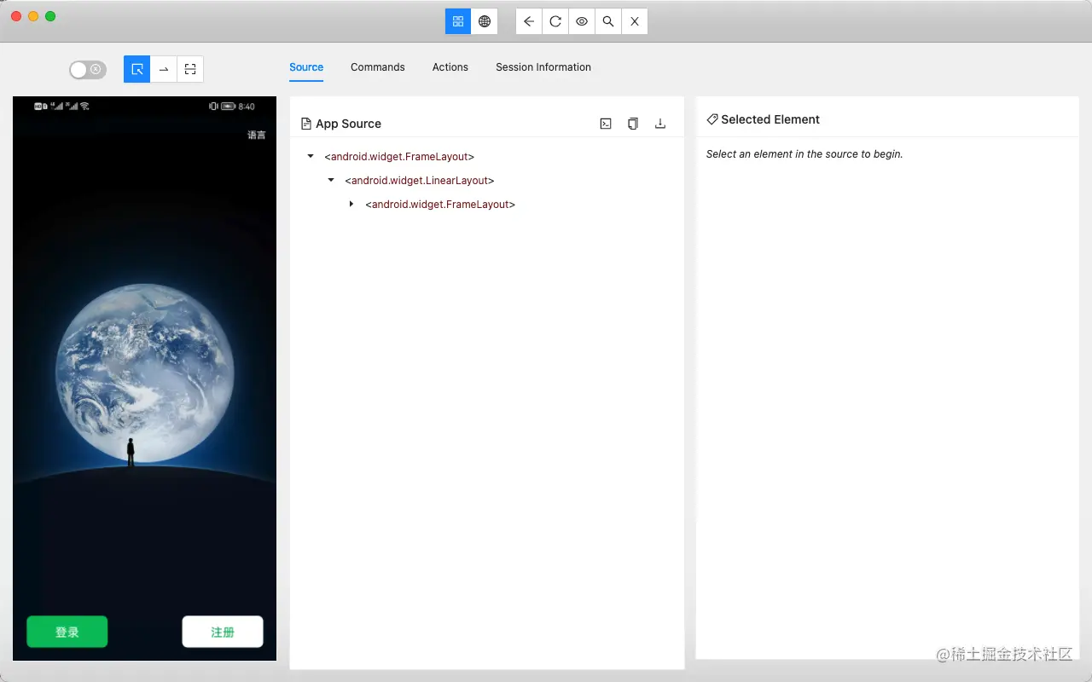Image resolution: width=1092 pixels, height=682 pixels.
Task: Quit session with X toolbar button
Action: (x=635, y=21)
